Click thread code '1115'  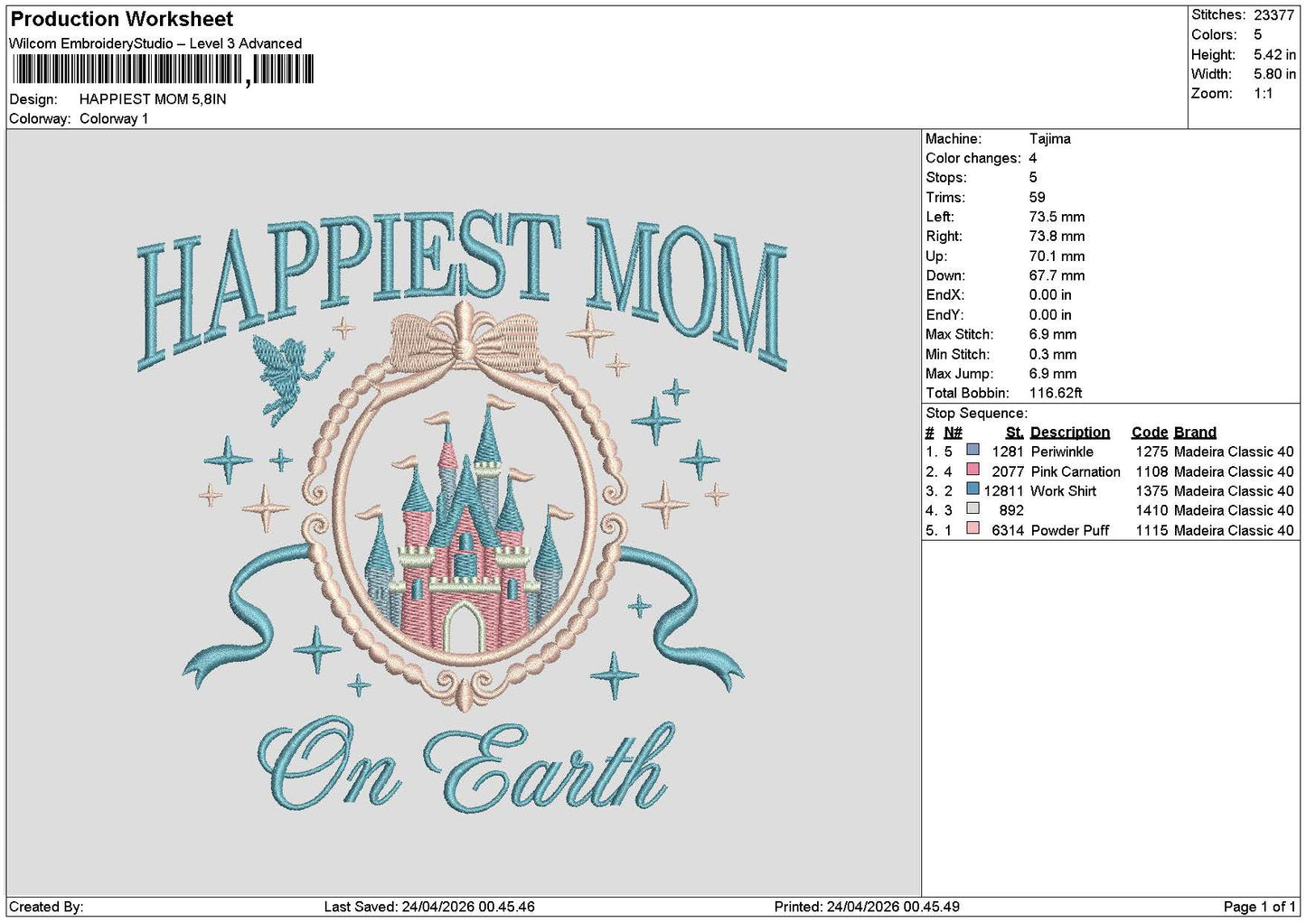coord(1152,530)
